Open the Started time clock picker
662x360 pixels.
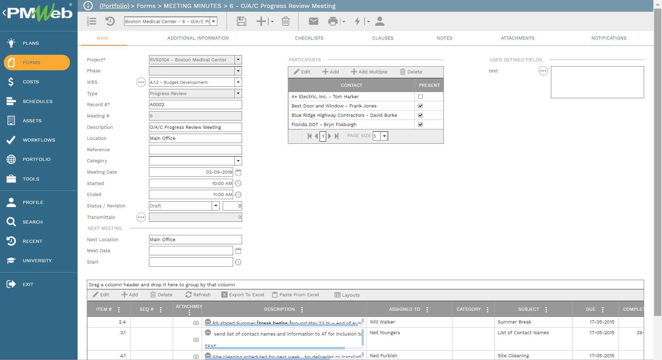pyautogui.click(x=238, y=183)
